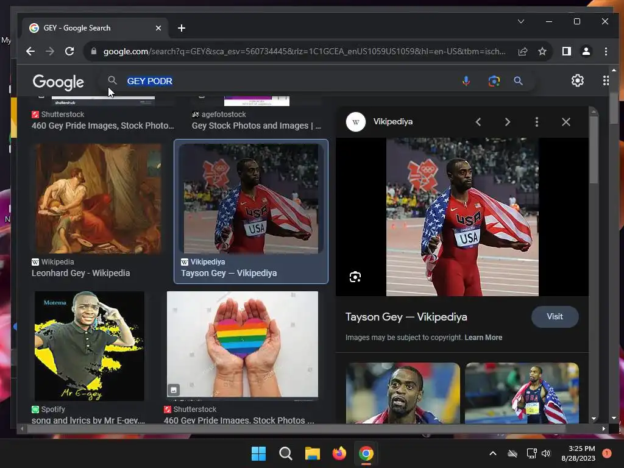Viewport: 624px width, 468px height.
Task: Click the large runner preview image
Action: pos(463,217)
